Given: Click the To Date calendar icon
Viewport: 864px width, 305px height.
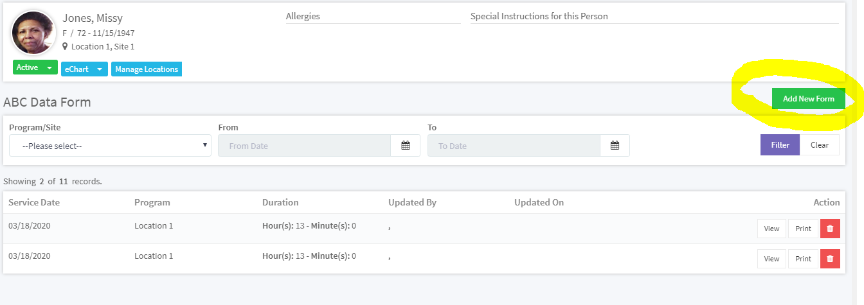Looking at the screenshot, I should pos(615,146).
